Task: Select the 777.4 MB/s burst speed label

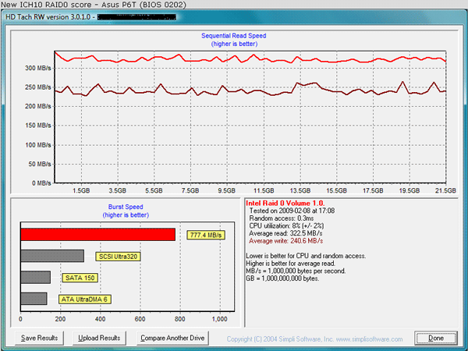Action: point(206,236)
